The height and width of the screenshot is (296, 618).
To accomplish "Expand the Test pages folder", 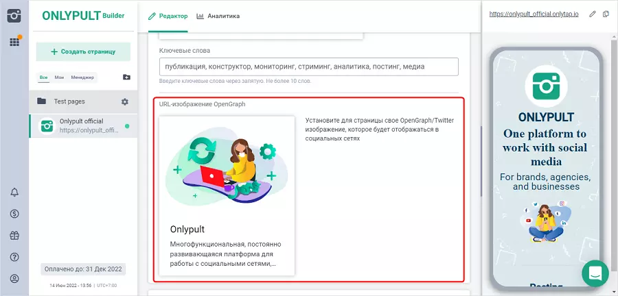I will (69, 101).
